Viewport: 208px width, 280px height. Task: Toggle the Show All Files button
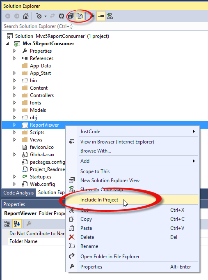click(80, 16)
